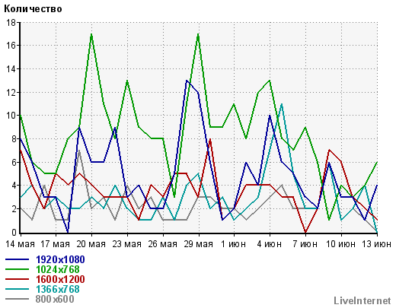The width and height of the screenshot is (396, 308).
Task: Click the '14 мая' axis label
Action: [x=20, y=244]
